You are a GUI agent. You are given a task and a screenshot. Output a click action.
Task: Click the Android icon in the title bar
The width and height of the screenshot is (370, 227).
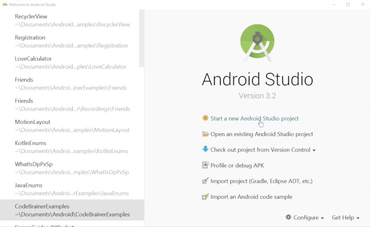tap(5, 5)
